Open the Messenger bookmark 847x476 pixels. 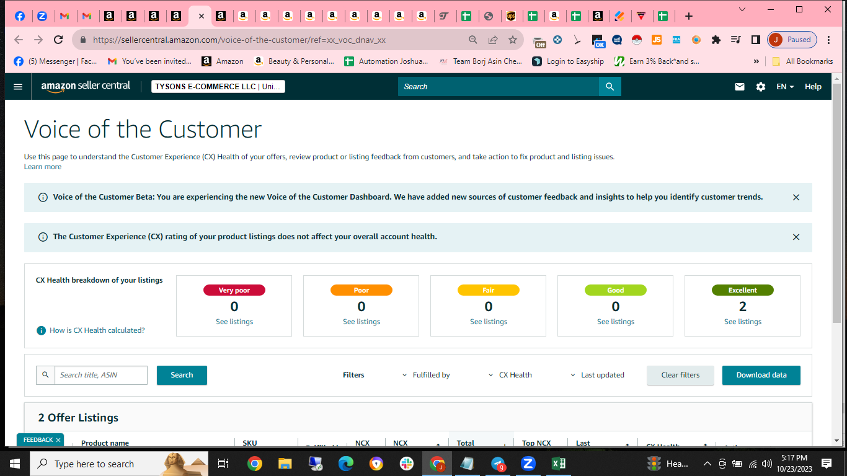pyautogui.click(x=55, y=61)
